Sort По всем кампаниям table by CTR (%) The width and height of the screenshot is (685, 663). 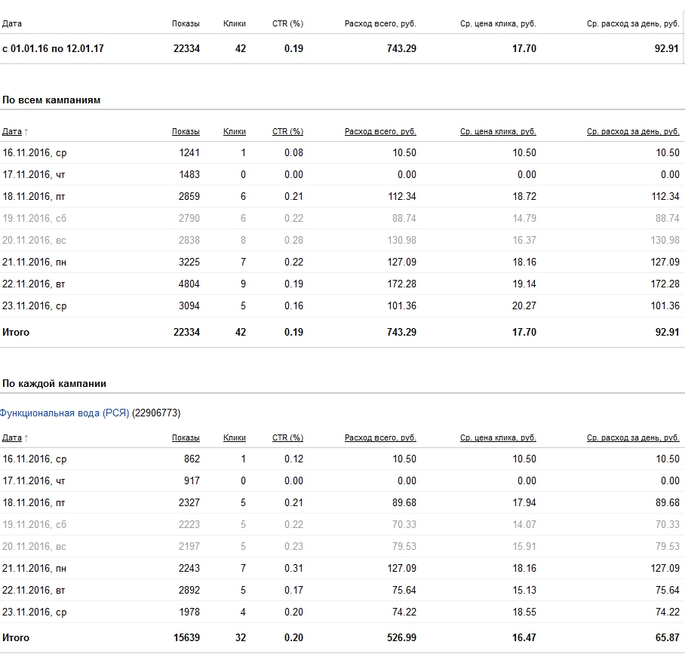[287, 132]
